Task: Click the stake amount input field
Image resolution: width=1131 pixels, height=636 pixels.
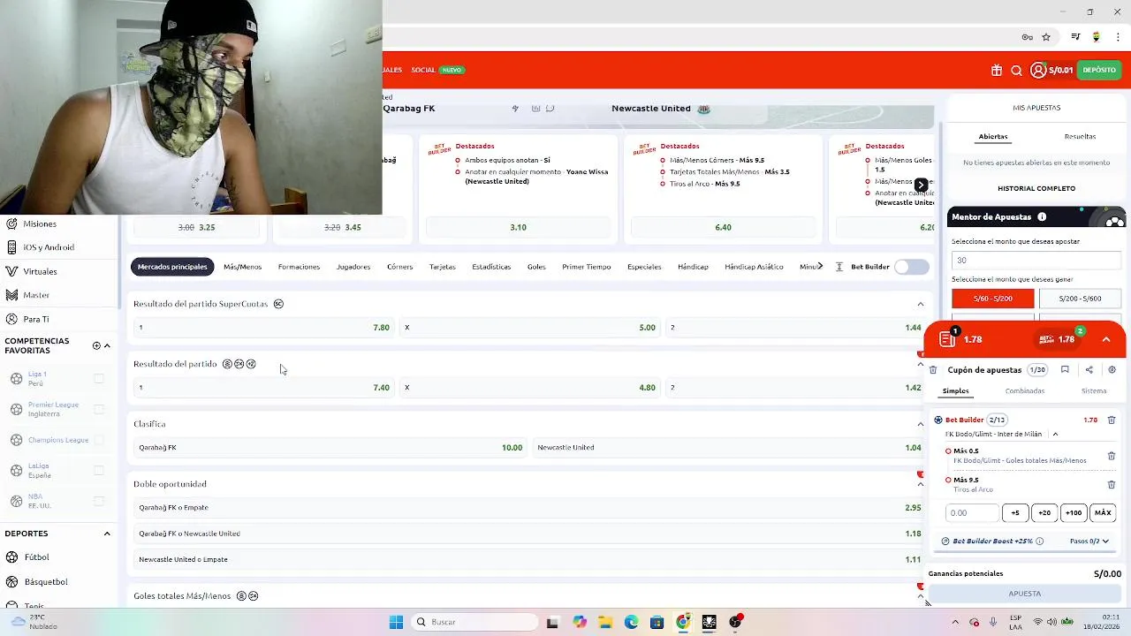Action: pos(972,513)
